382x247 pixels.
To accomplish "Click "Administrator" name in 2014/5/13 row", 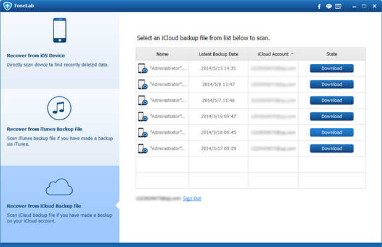I will (169, 68).
